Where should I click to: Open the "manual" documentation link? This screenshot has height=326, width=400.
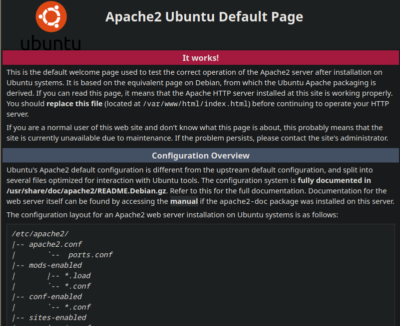coord(184,201)
